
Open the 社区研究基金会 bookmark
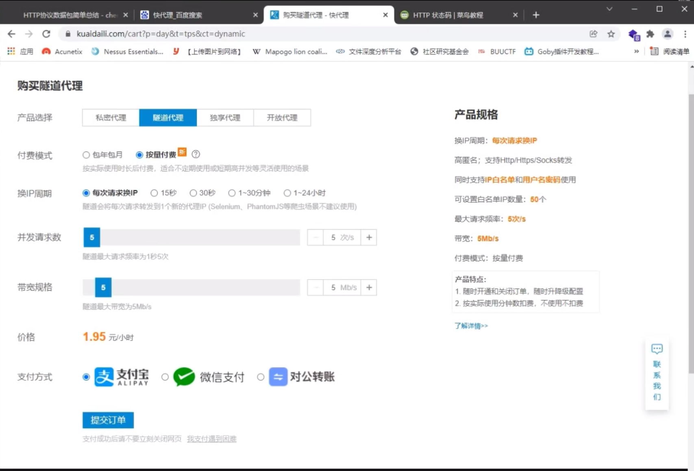pos(439,51)
